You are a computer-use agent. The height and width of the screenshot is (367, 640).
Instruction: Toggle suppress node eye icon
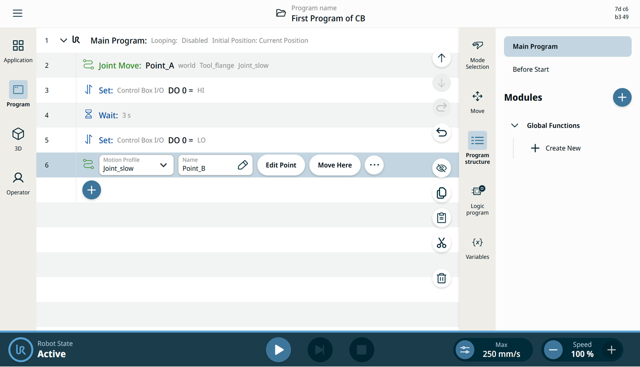pos(441,168)
